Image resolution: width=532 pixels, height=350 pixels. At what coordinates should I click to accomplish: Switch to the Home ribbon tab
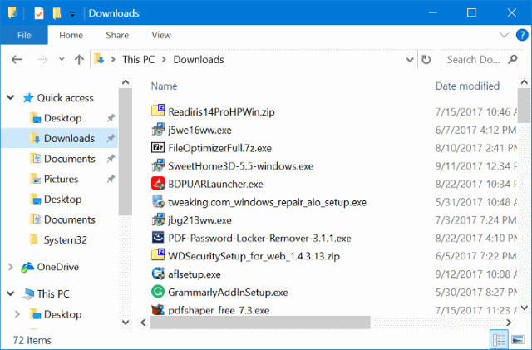coord(71,35)
